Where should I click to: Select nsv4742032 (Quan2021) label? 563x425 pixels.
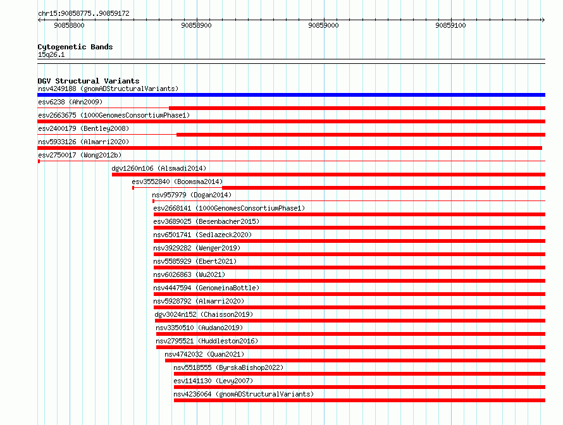pos(204,354)
